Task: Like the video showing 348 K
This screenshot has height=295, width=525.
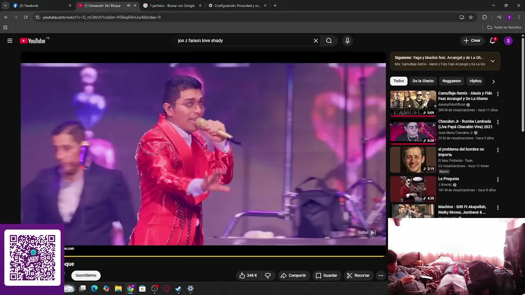Action: click(248, 275)
